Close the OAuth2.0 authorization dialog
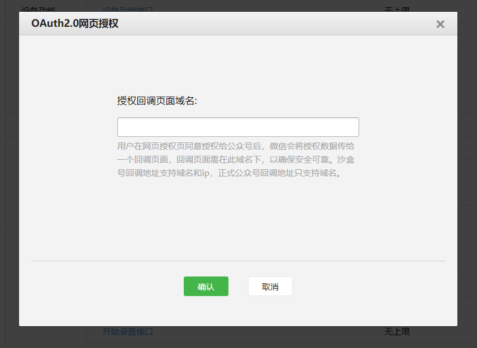The height and width of the screenshot is (348, 477). 440,24
